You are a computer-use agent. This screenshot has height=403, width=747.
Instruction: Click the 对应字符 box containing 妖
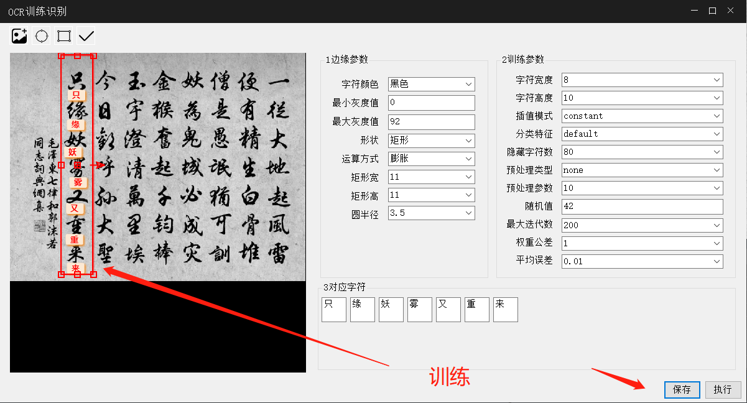(391, 310)
